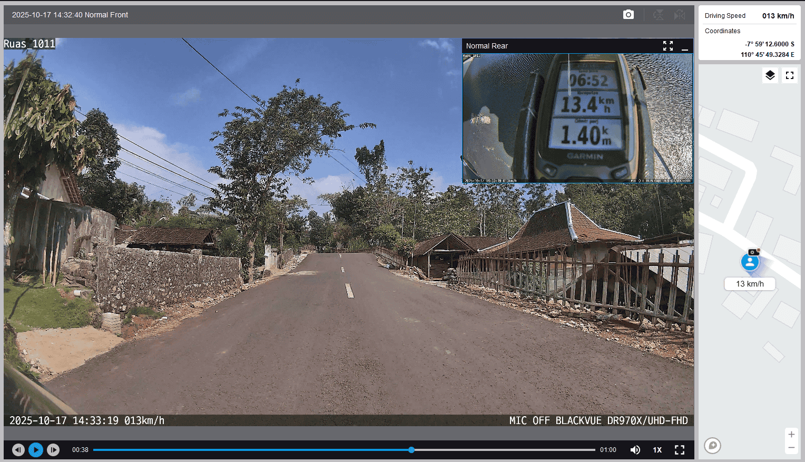Click the vehicle marker on the map
This screenshot has height=462, width=805.
click(750, 262)
